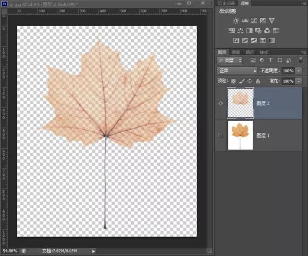Open the 填充 fill dropdown arrow
The image size is (308, 256).
click(299, 81)
